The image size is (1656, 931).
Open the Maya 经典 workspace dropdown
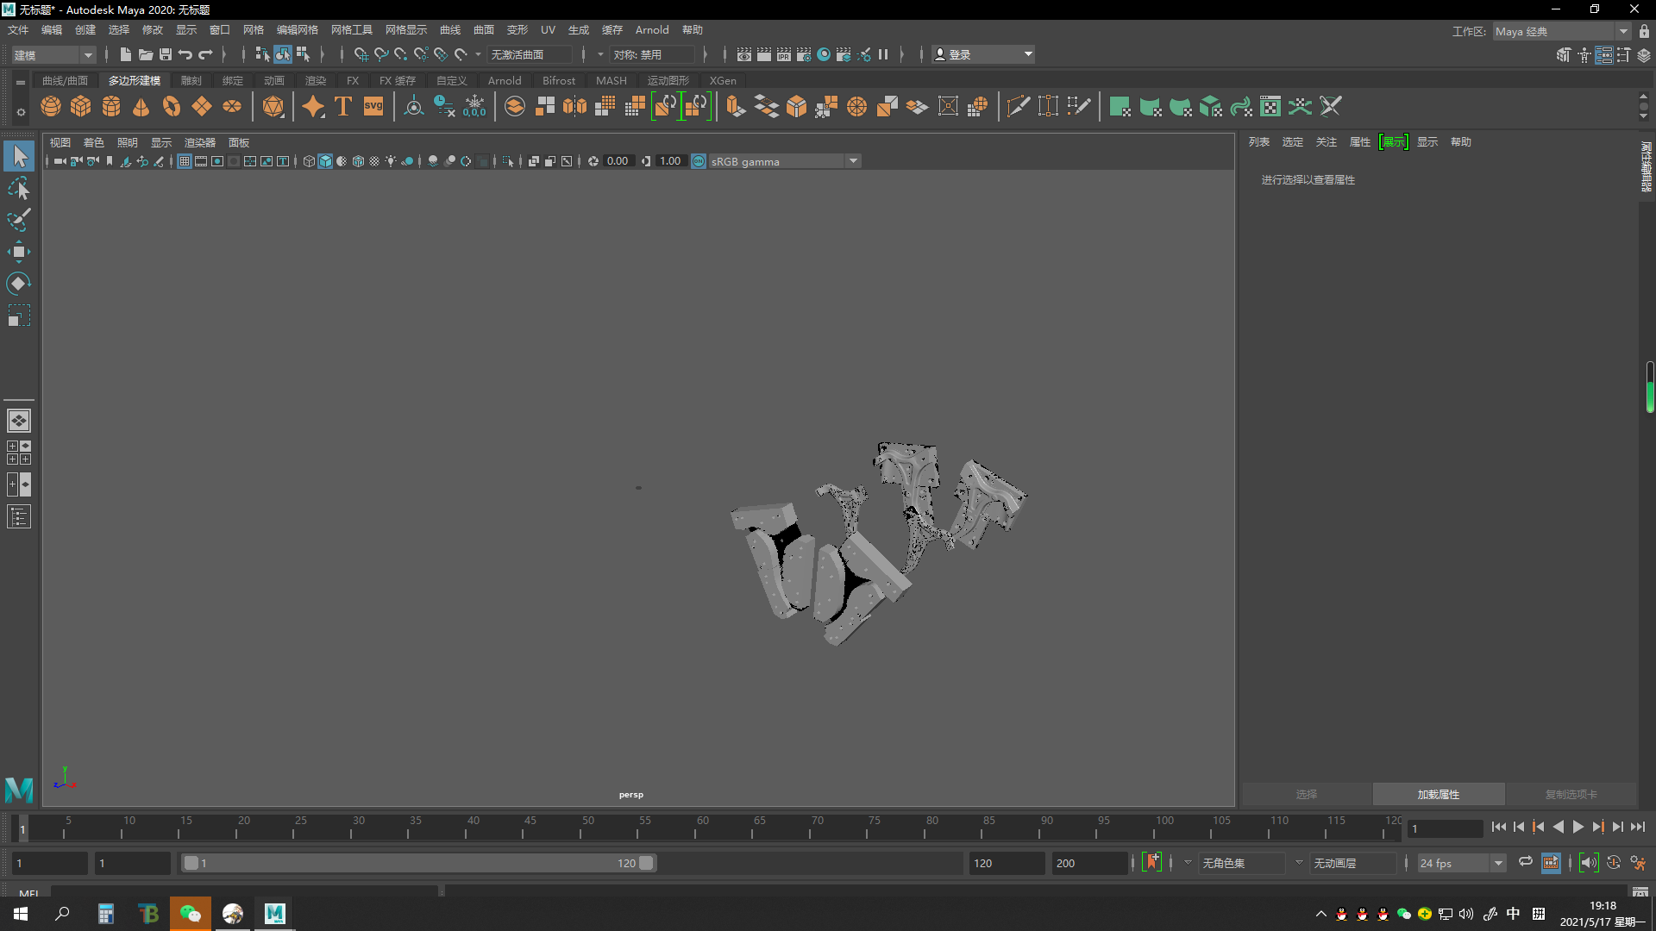[x=1562, y=31]
